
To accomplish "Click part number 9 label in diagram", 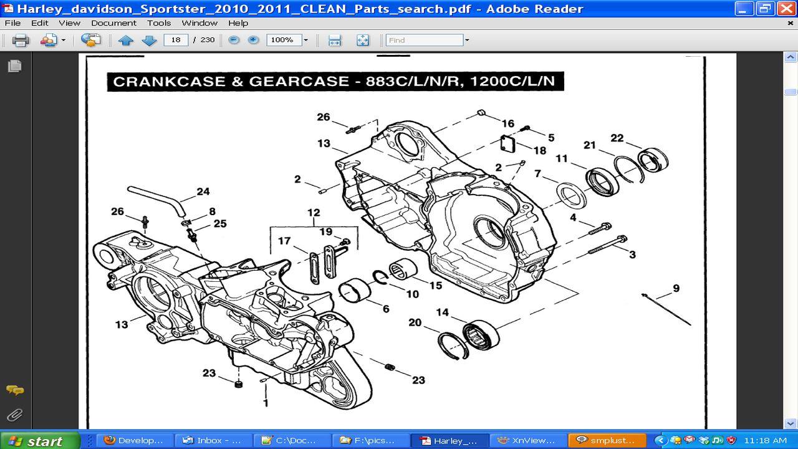I will coord(676,288).
